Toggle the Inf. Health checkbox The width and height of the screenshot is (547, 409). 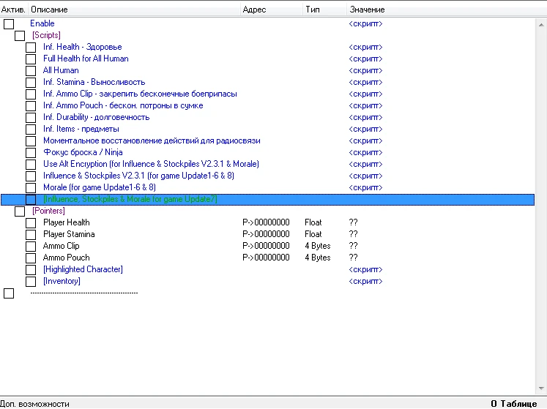(x=31, y=48)
